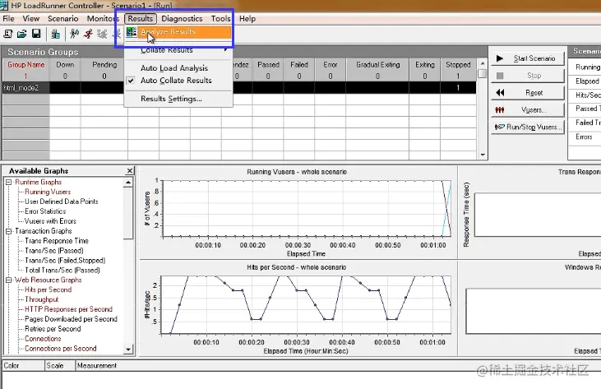Open the Scenario menu
This screenshot has width=601, height=389.
62,18
